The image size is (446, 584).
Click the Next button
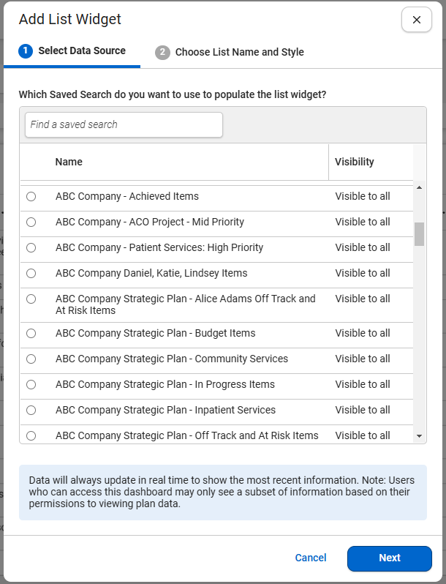390,558
